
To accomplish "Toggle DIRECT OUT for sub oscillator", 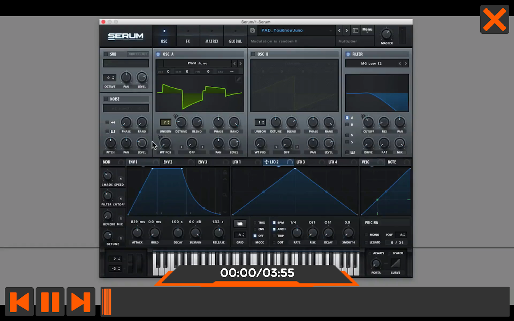I will pyautogui.click(x=138, y=54).
